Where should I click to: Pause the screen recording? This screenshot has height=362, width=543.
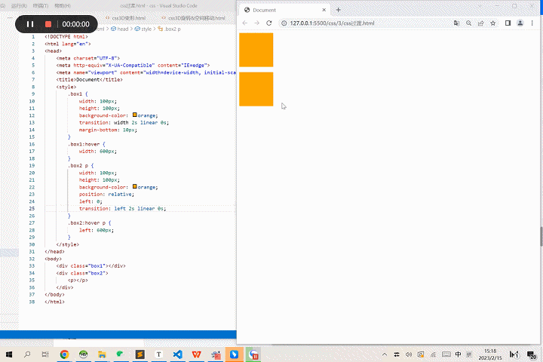[31, 24]
